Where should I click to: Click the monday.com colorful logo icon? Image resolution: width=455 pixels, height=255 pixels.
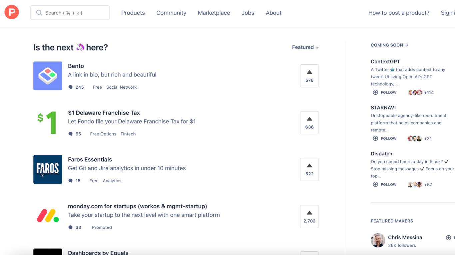(x=48, y=216)
